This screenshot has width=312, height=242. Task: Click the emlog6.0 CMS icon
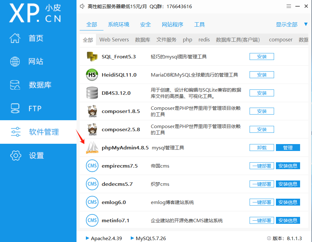pos(92,202)
